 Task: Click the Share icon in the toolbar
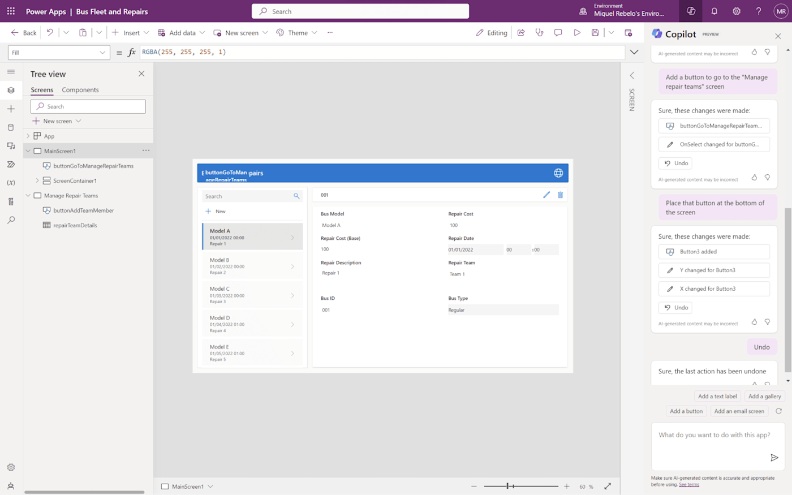pos(521,33)
